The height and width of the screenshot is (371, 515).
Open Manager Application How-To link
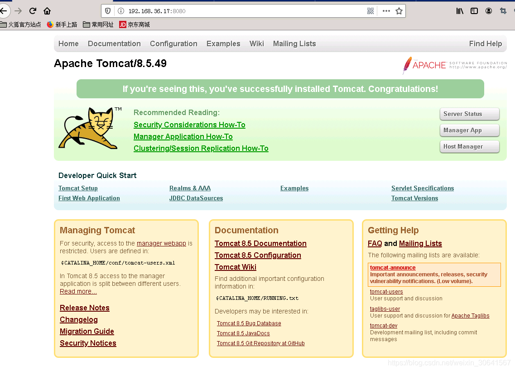point(183,137)
